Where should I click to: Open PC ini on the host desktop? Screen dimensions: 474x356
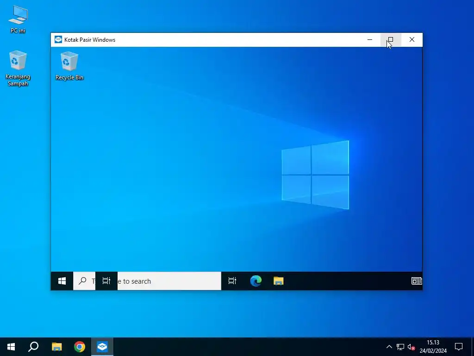pos(18,19)
